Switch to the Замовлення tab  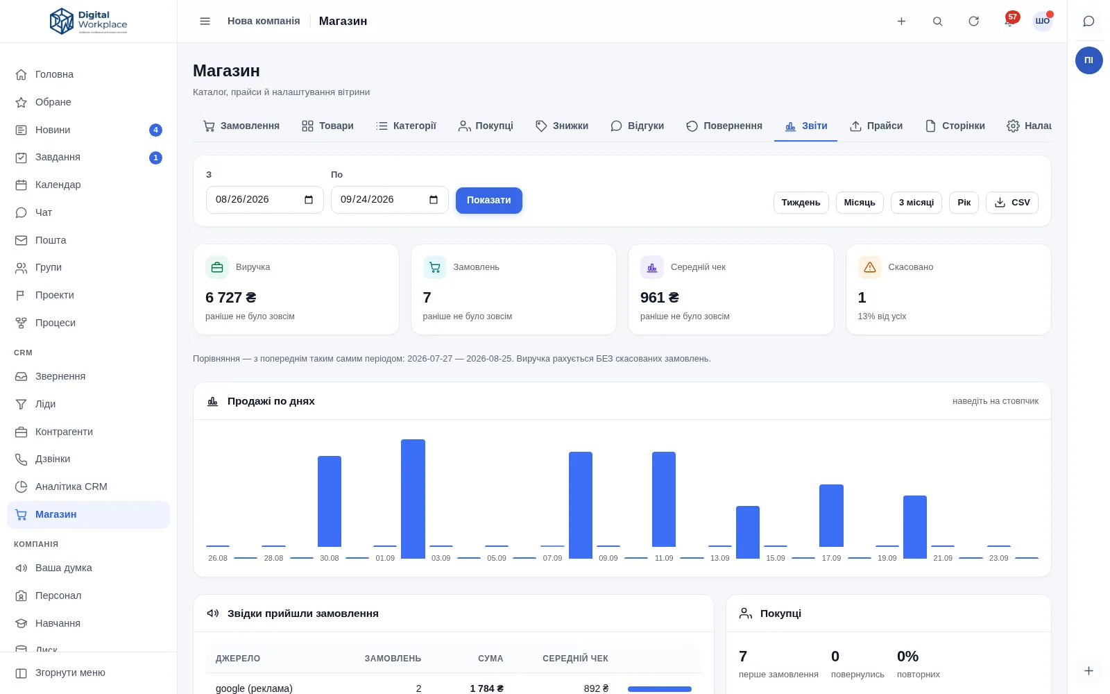point(241,126)
